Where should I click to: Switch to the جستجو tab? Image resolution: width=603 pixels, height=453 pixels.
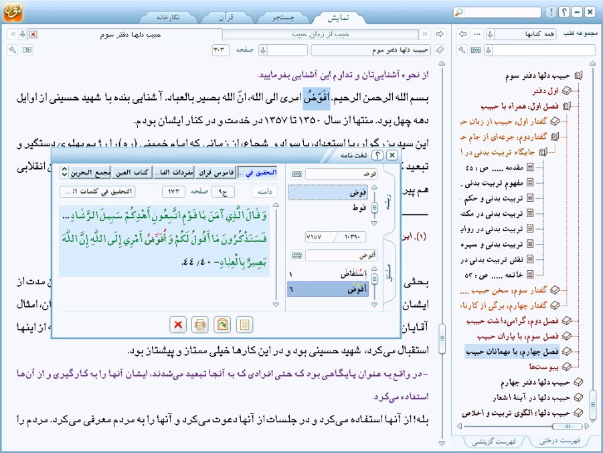[x=283, y=17]
